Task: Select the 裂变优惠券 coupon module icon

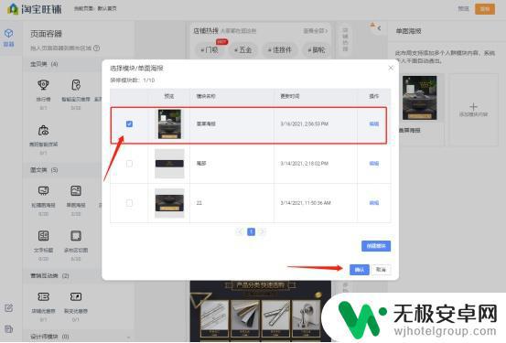Action: coord(76,296)
